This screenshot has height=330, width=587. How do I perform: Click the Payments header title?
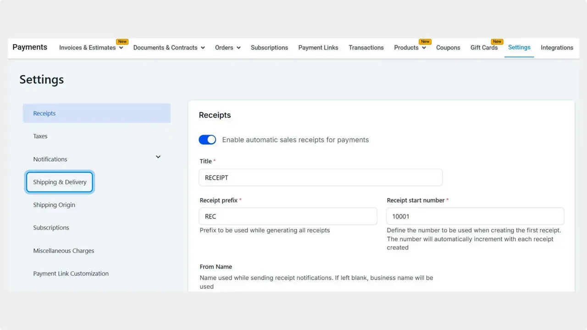pyautogui.click(x=30, y=47)
